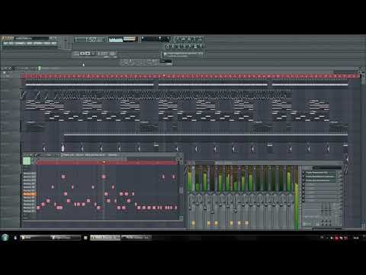This screenshot has height=275, width=366.
Task: Click the first yellow mixer track enable LED
Action: [x=194, y=223]
